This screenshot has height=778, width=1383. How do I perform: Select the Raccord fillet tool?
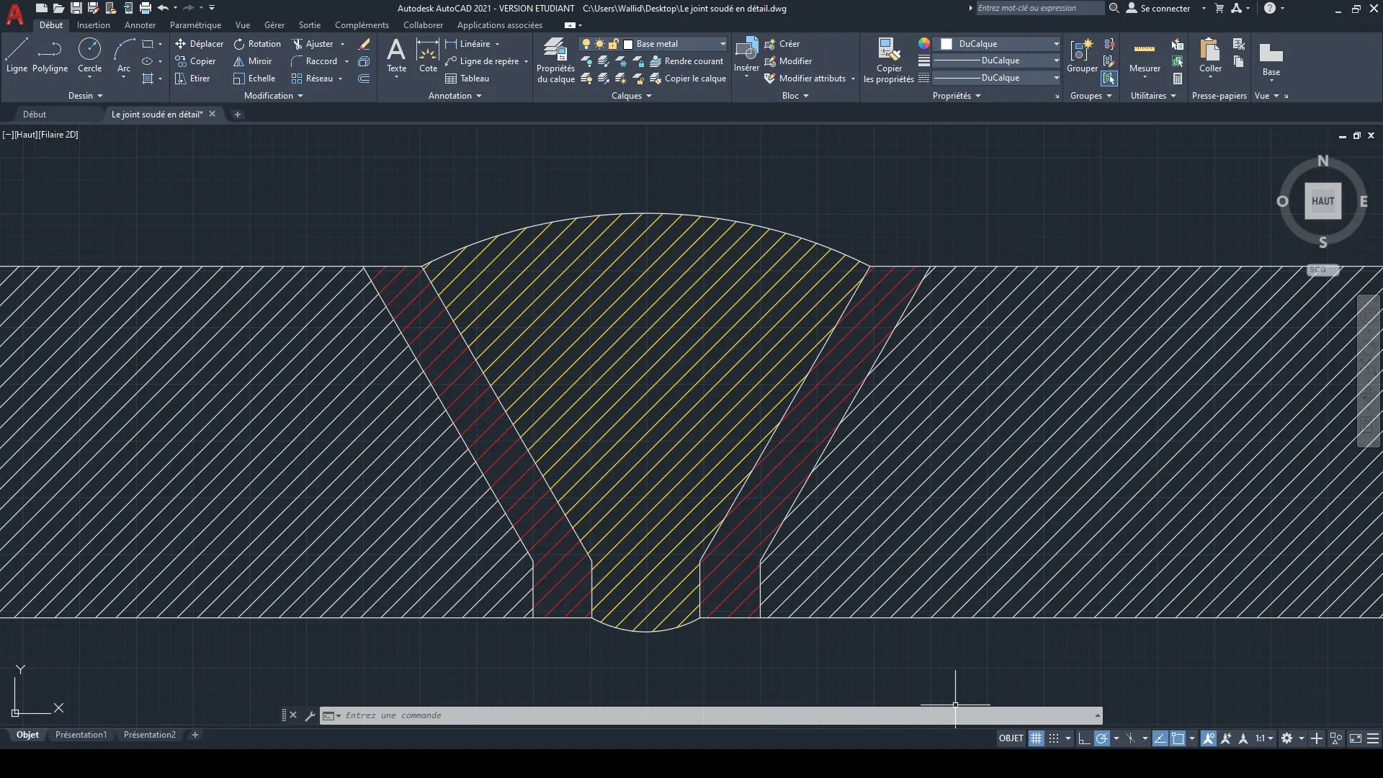click(x=313, y=61)
